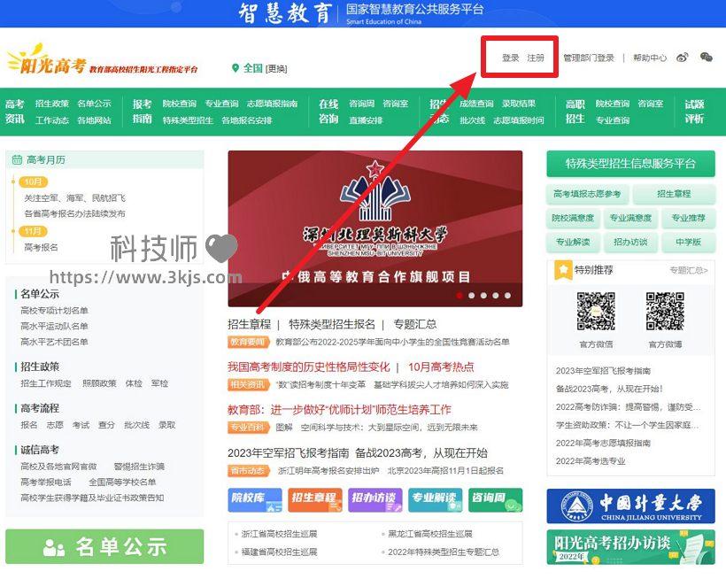This screenshot has height=579, width=726.
Task: Open 专题汇总> link in 特别推荐
Action: pyautogui.click(x=689, y=270)
